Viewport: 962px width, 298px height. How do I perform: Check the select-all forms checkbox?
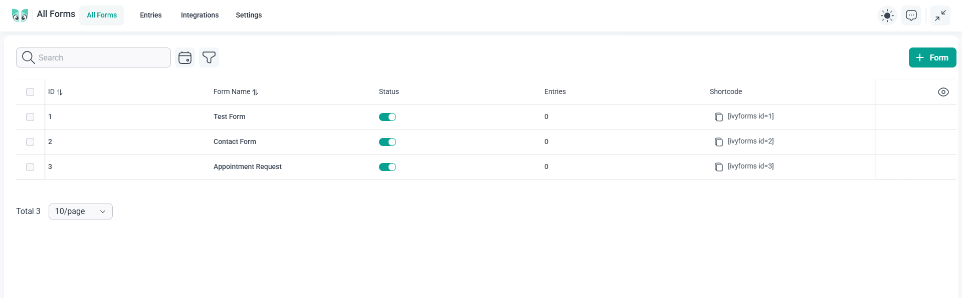click(x=30, y=92)
